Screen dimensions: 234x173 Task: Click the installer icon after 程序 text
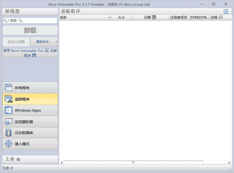(34, 55)
